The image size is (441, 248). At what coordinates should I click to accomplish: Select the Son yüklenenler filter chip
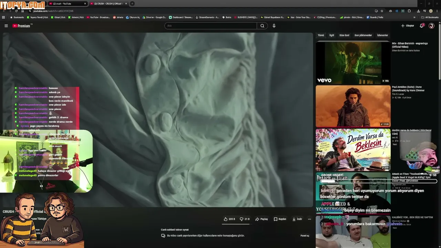click(363, 35)
